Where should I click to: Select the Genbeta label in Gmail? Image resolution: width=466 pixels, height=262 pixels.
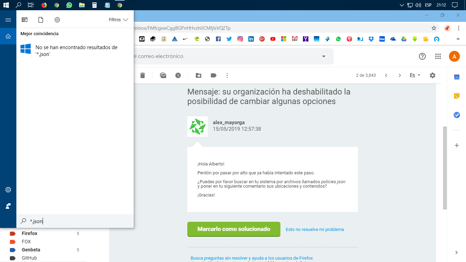[x=31, y=250]
